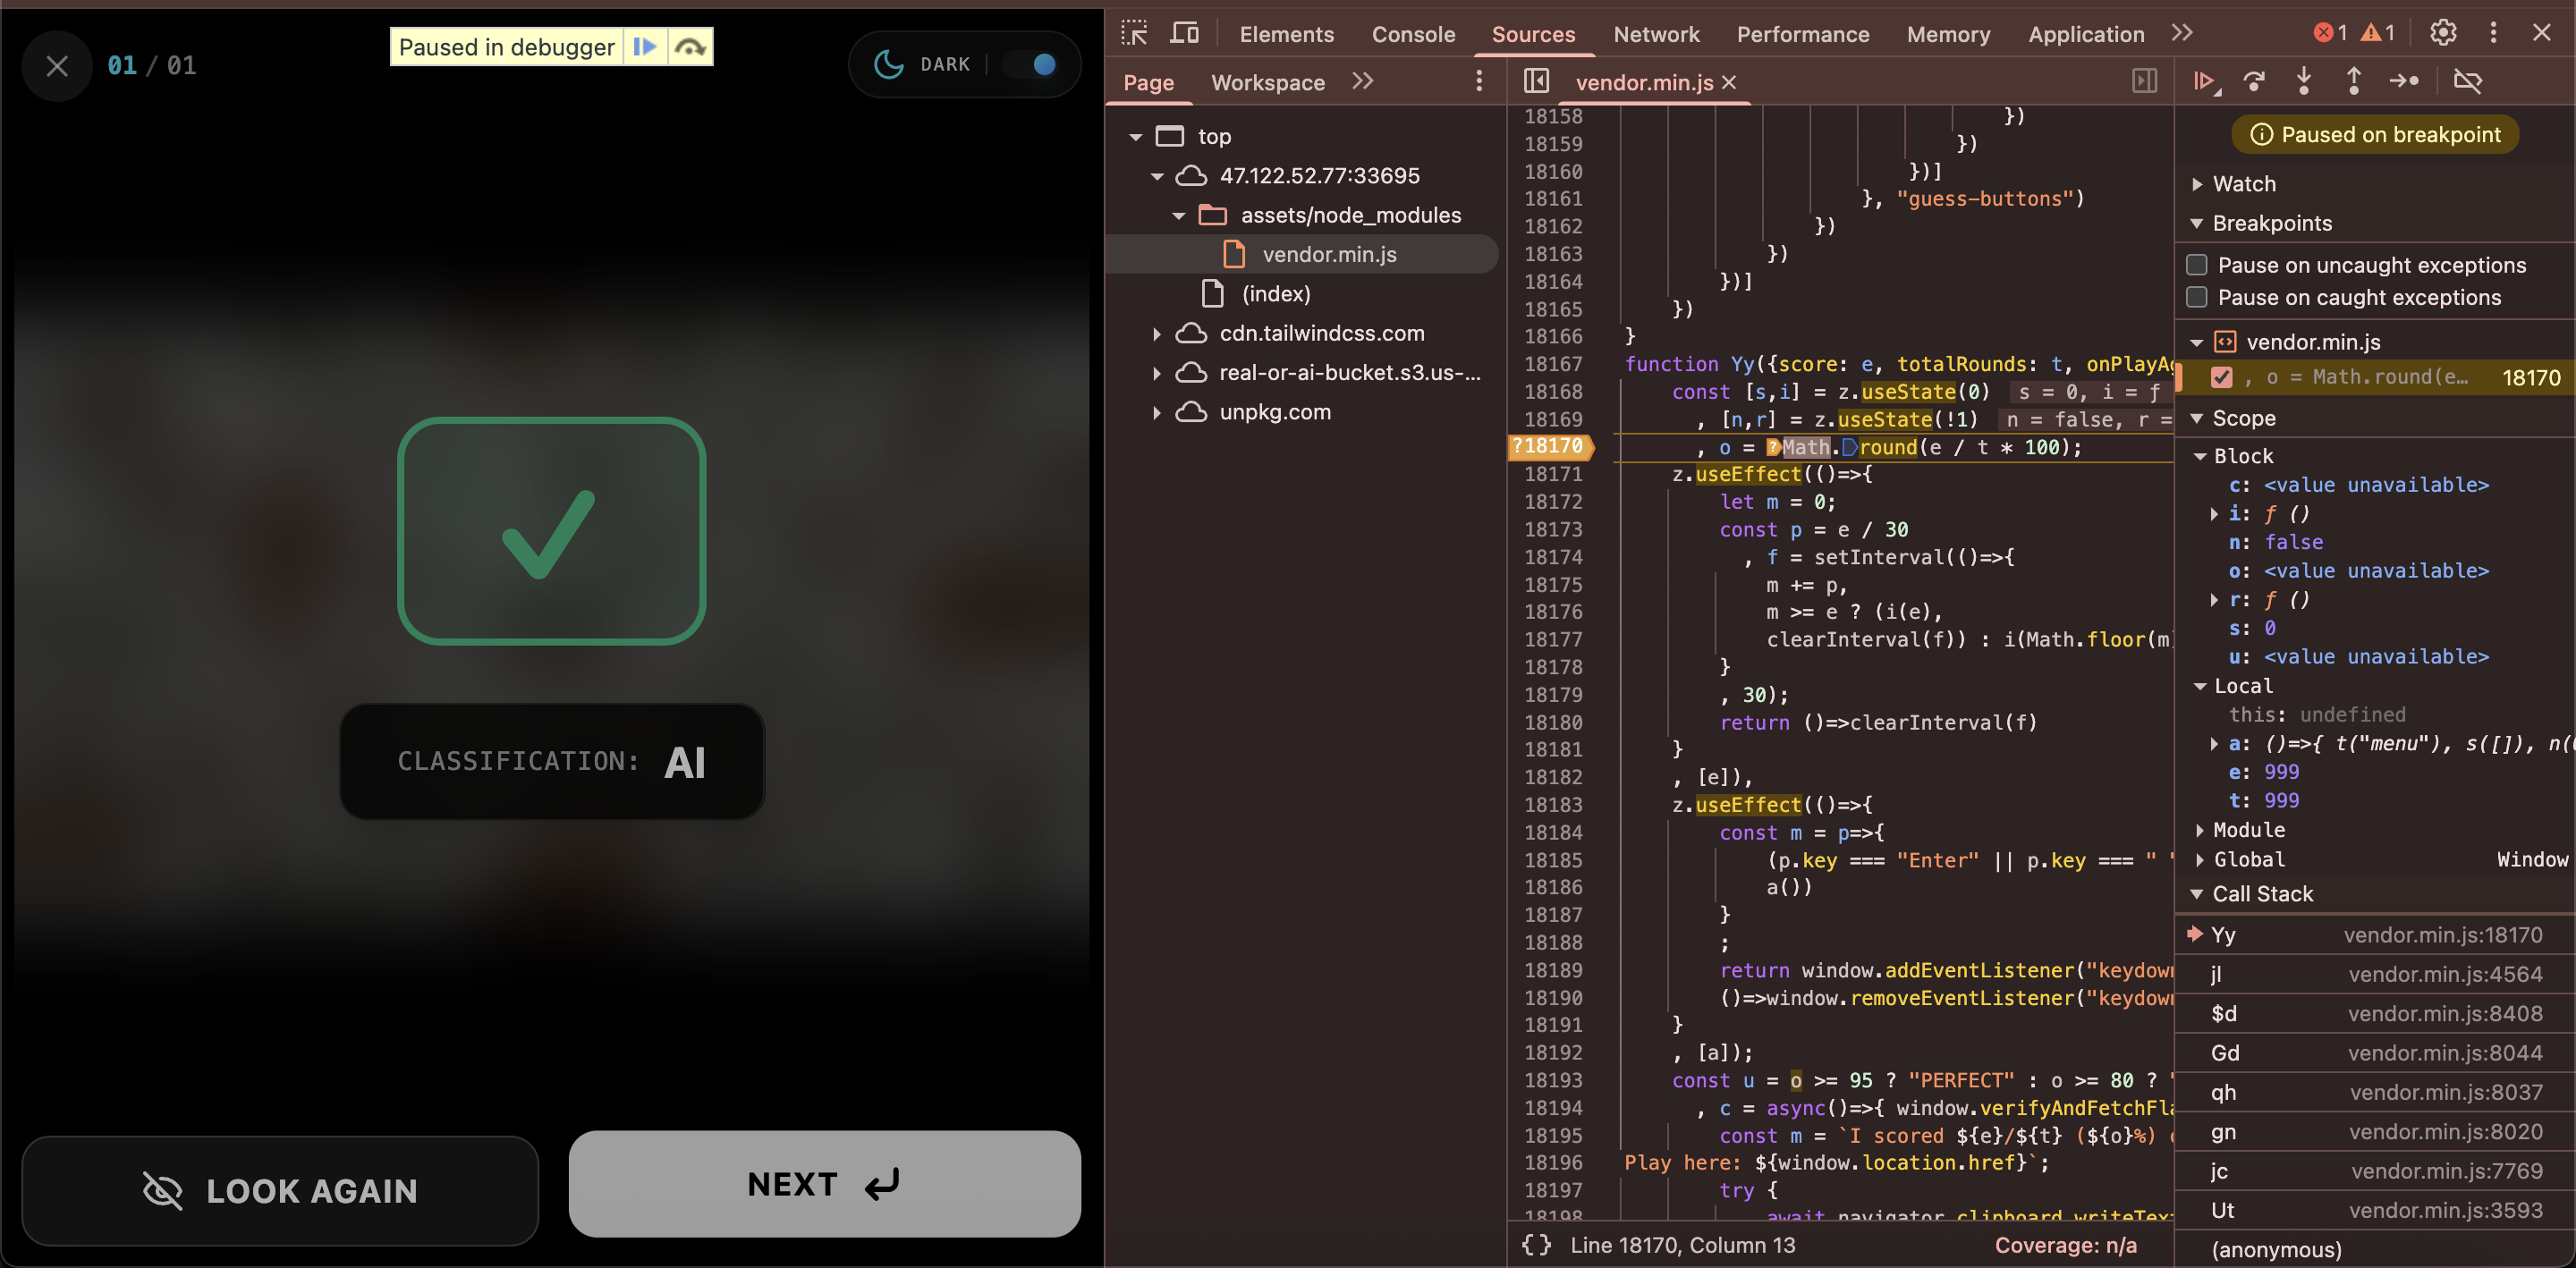Click Step out of current function icon
The image size is (2576, 1268).
[2354, 81]
